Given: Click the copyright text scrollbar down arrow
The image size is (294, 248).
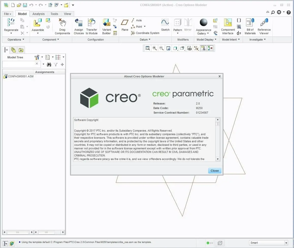Looking at the screenshot, I should pyautogui.click(x=218, y=159).
